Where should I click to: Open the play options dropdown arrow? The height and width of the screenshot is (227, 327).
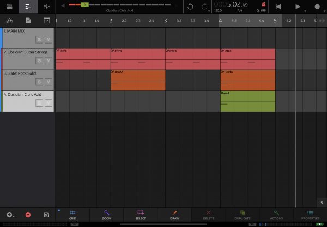(305, 11)
